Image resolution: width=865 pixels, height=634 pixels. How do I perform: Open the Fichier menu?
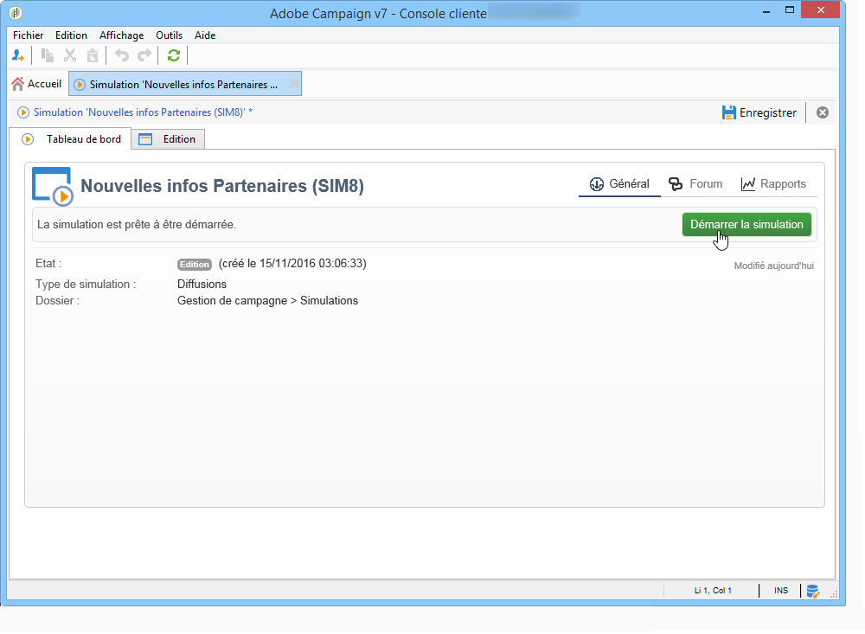coord(29,35)
